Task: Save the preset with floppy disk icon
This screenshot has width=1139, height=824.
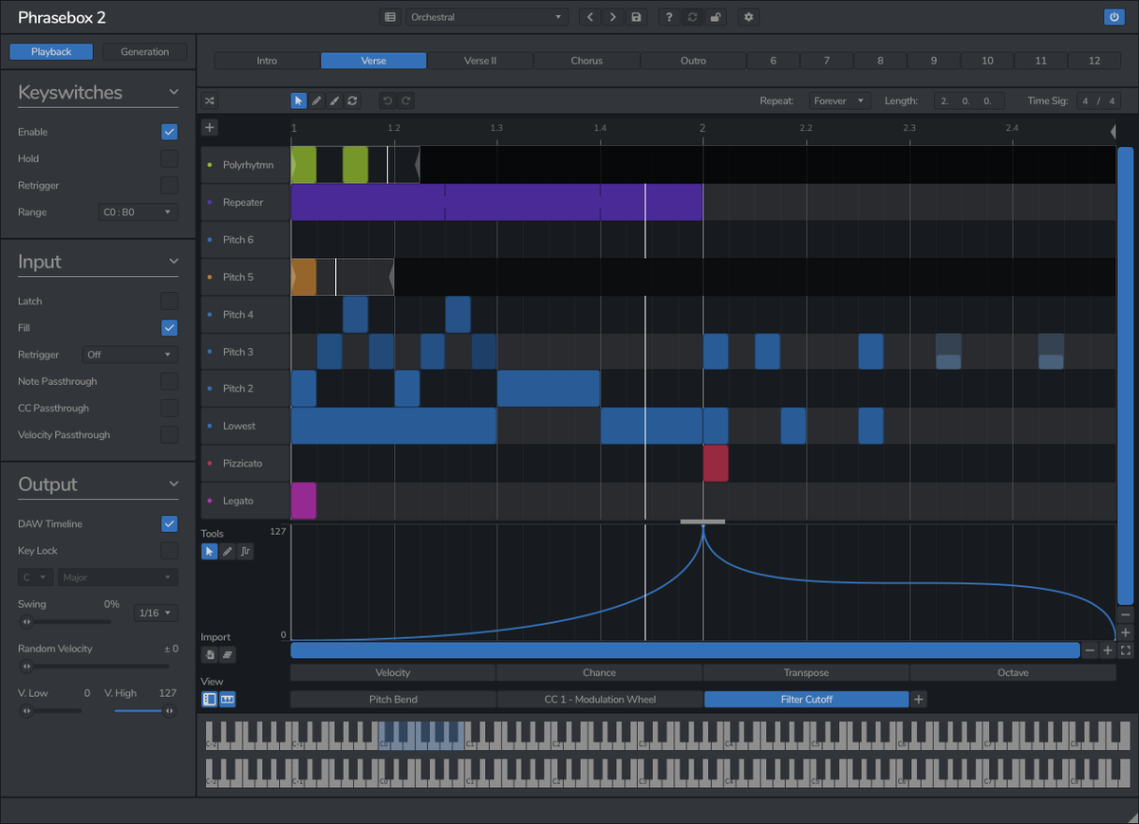Action: (635, 17)
